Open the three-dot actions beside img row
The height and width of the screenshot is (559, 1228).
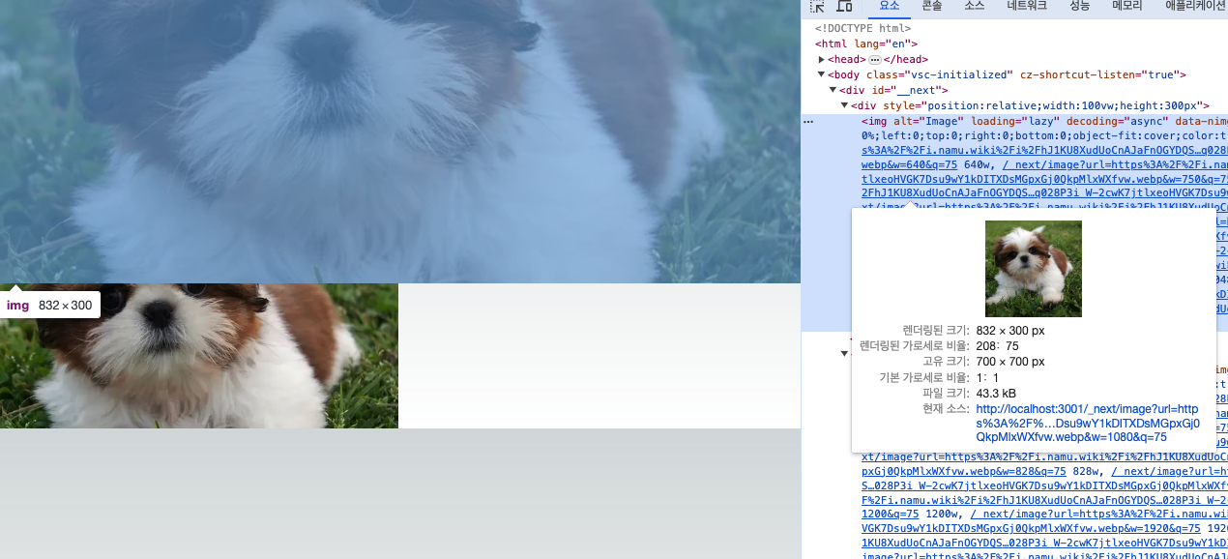pos(808,121)
